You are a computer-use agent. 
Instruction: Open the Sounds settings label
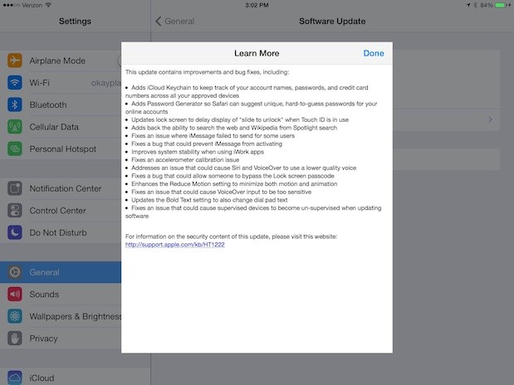(x=44, y=294)
